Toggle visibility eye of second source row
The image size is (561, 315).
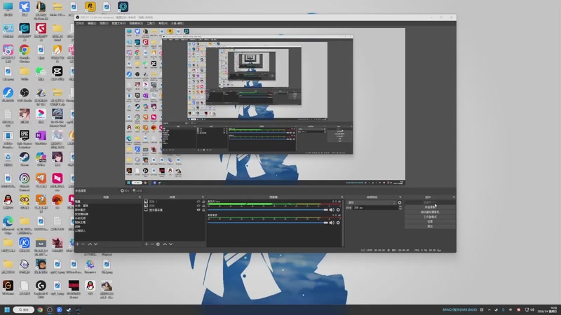198,206
